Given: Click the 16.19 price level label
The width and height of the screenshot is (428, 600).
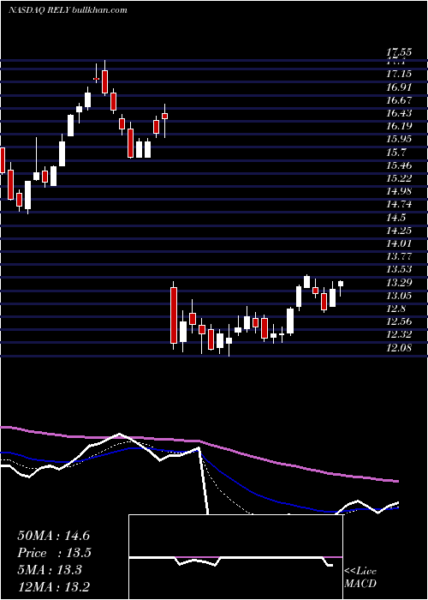Looking at the screenshot, I should pyautogui.click(x=399, y=126).
